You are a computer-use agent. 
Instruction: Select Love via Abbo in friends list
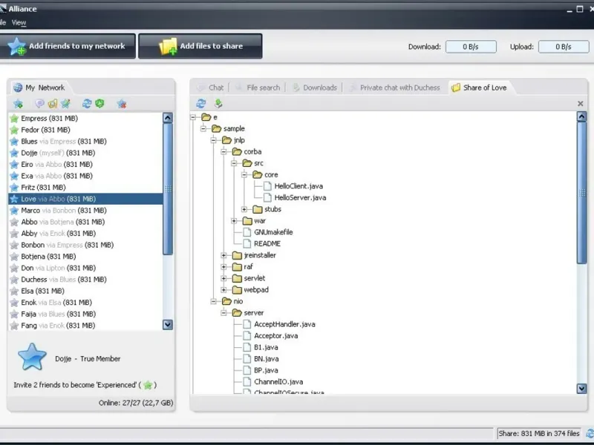click(85, 199)
